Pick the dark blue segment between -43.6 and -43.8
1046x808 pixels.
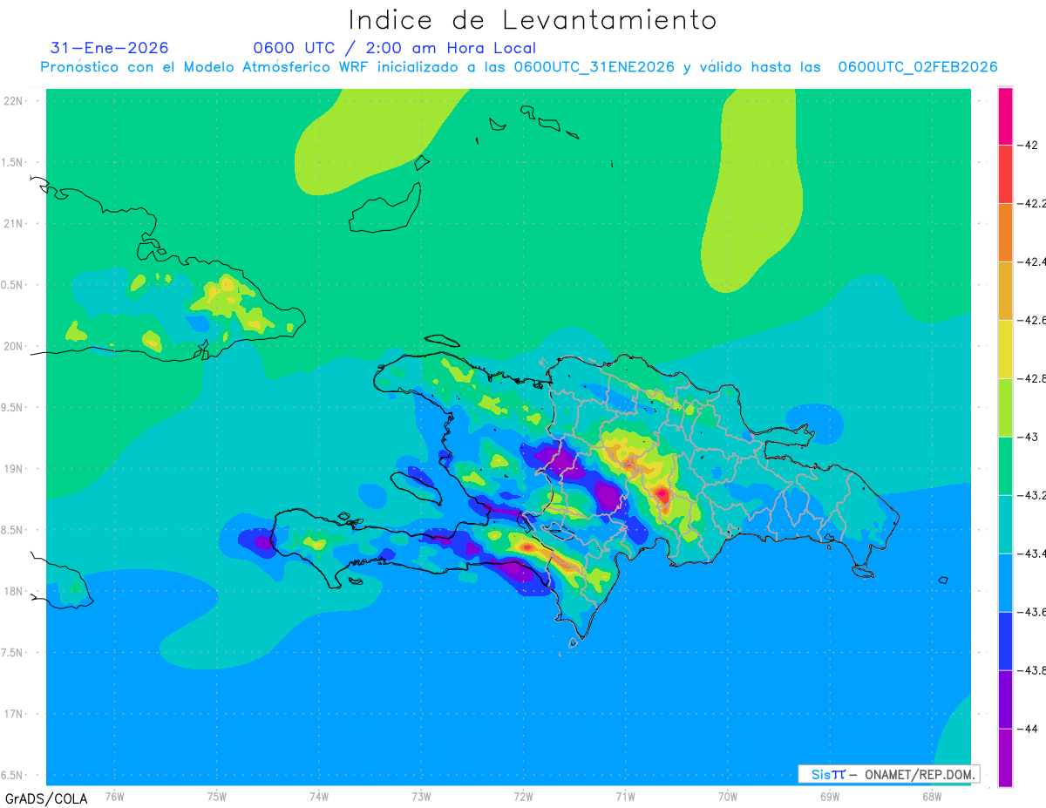coord(1005,642)
